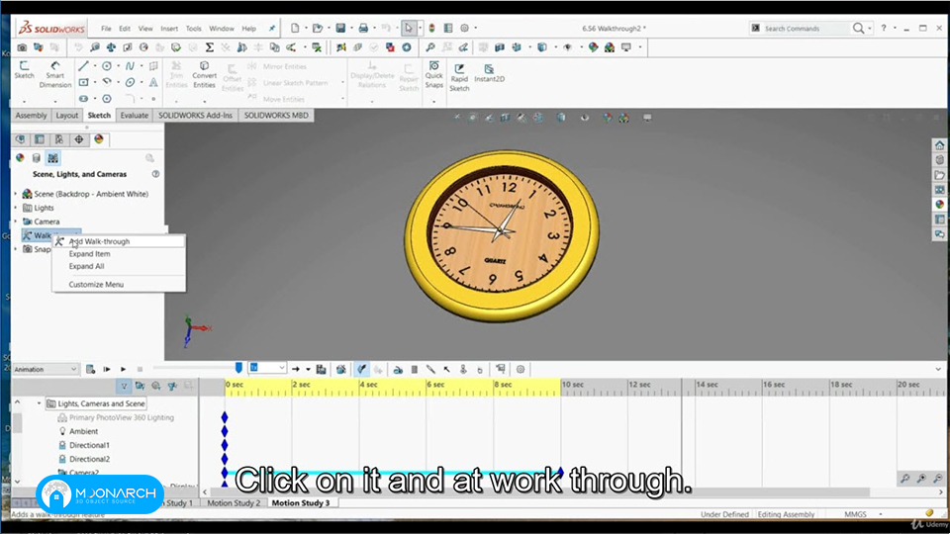The width and height of the screenshot is (950, 534).
Task: Click the New document icon
Action: [295, 28]
